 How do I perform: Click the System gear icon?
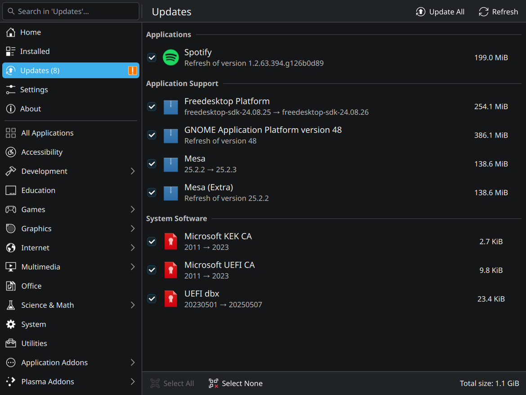[11, 324]
